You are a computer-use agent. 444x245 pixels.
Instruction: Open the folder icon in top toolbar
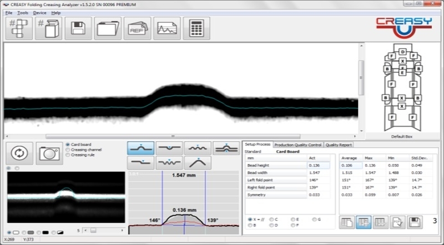pos(108,28)
